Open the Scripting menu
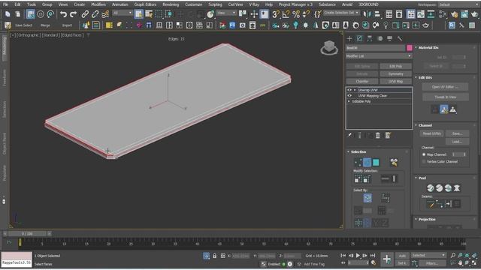This screenshot has width=481, height=270. [x=216, y=4]
